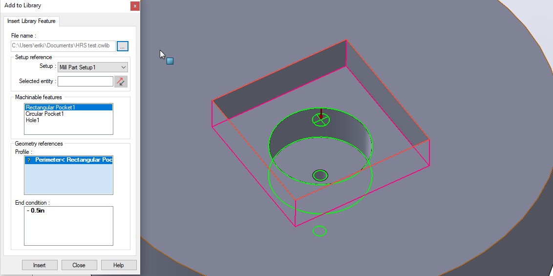Click the Insert button
The height and width of the screenshot is (276, 553).
tap(40, 265)
